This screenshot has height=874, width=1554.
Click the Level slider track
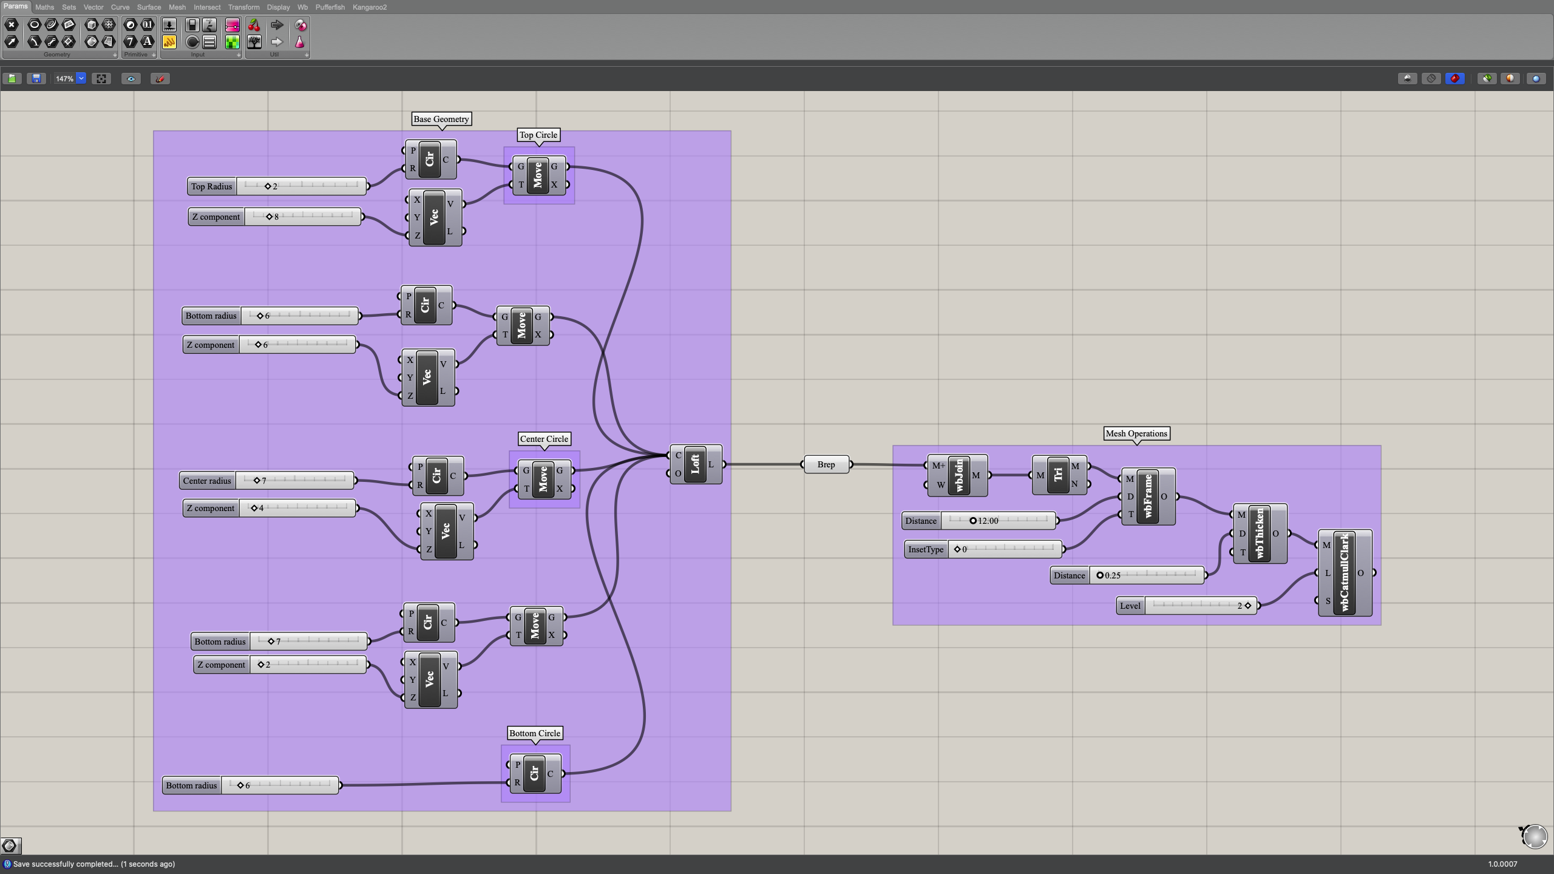coord(1200,605)
